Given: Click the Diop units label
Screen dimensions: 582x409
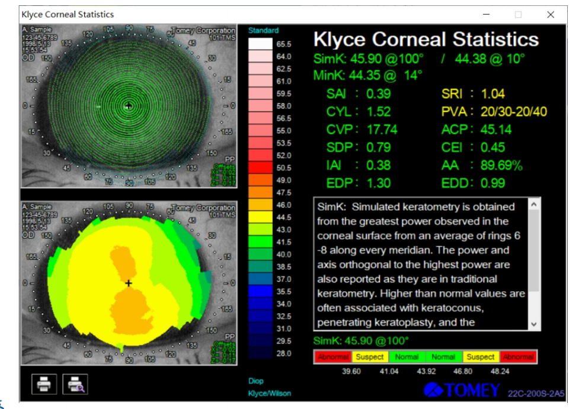Looking at the screenshot, I should 256,381.
